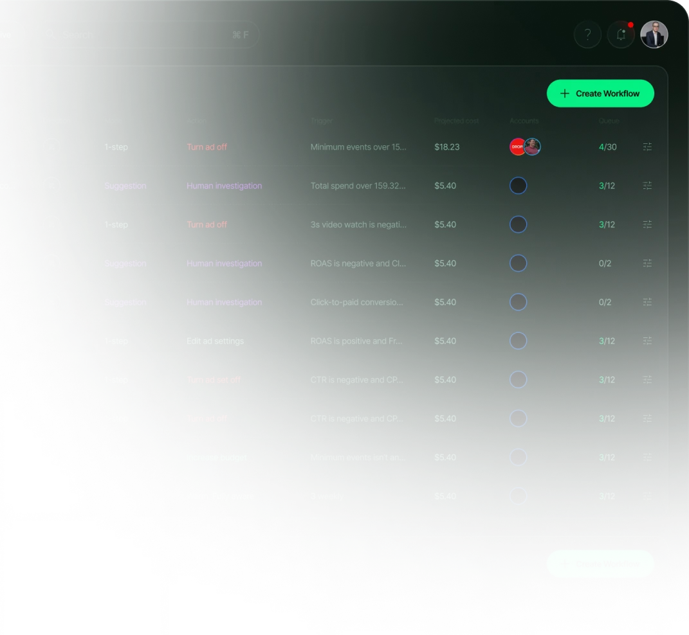The image size is (689, 635).
Task: Open settings sliders for ROAS is negative row
Action: point(647,263)
